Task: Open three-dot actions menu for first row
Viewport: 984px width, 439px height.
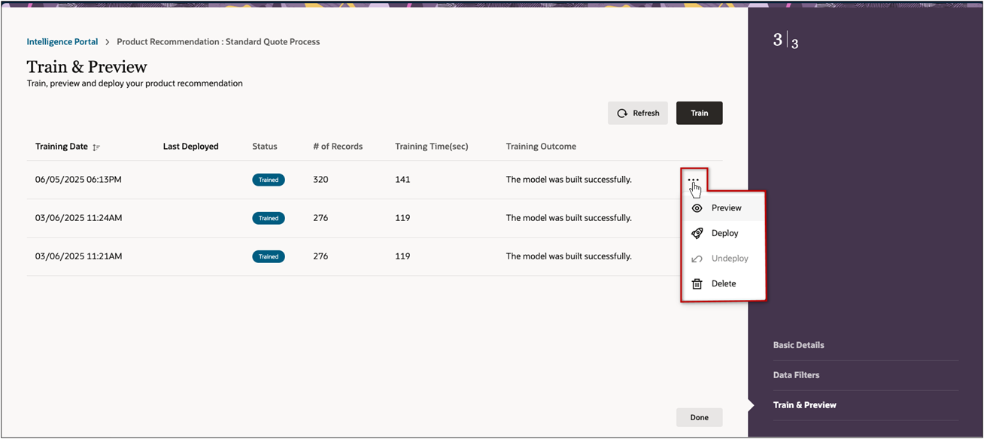Action: [693, 180]
